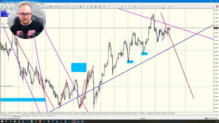Switch to the GBPUSD,H4 chart tab

tap(26, 116)
